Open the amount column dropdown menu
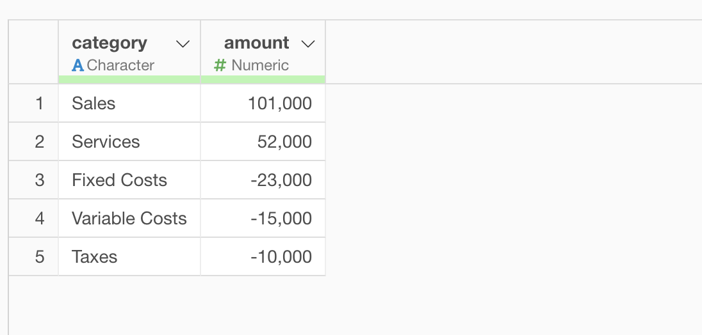The image size is (702, 335). (x=308, y=43)
